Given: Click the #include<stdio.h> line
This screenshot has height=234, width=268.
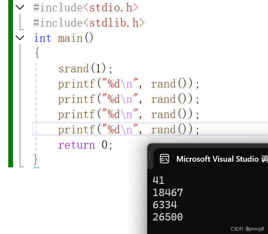Looking at the screenshot, I should (x=86, y=7).
